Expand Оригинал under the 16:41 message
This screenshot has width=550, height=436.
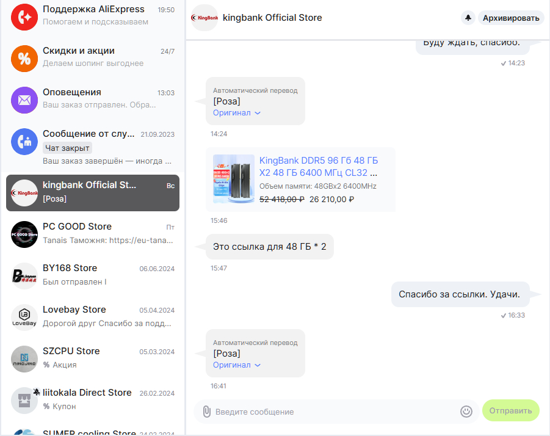pyautogui.click(x=237, y=365)
